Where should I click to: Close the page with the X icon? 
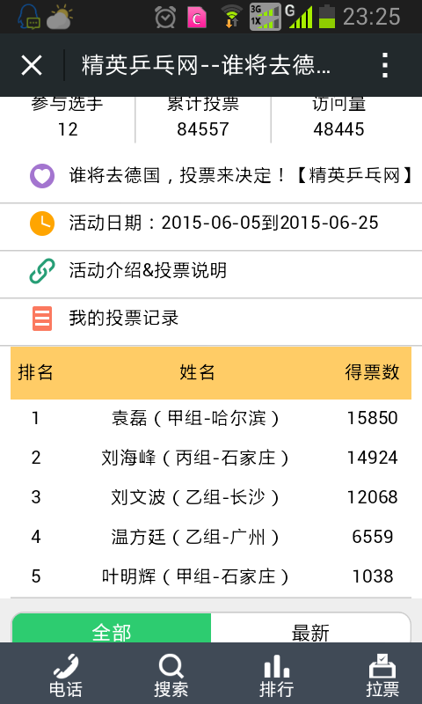[x=32, y=65]
